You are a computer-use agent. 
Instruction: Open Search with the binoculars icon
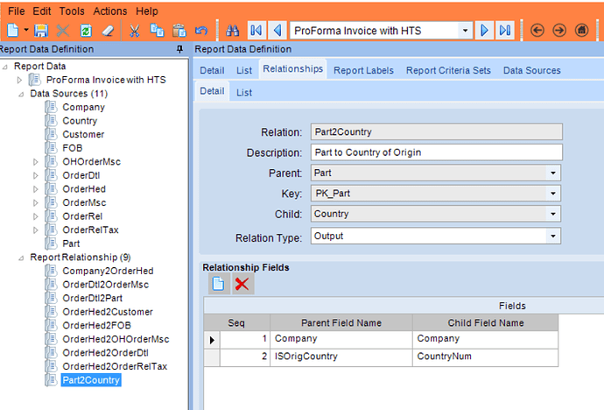click(x=232, y=30)
